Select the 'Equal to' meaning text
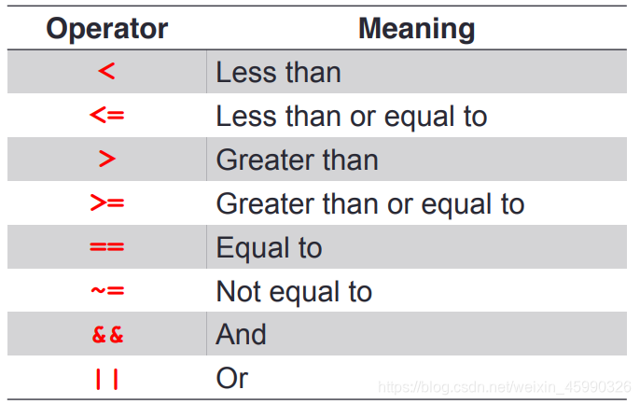Image resolution: width=640 pixels, height=404 pixels. click(x=269, y=247)
